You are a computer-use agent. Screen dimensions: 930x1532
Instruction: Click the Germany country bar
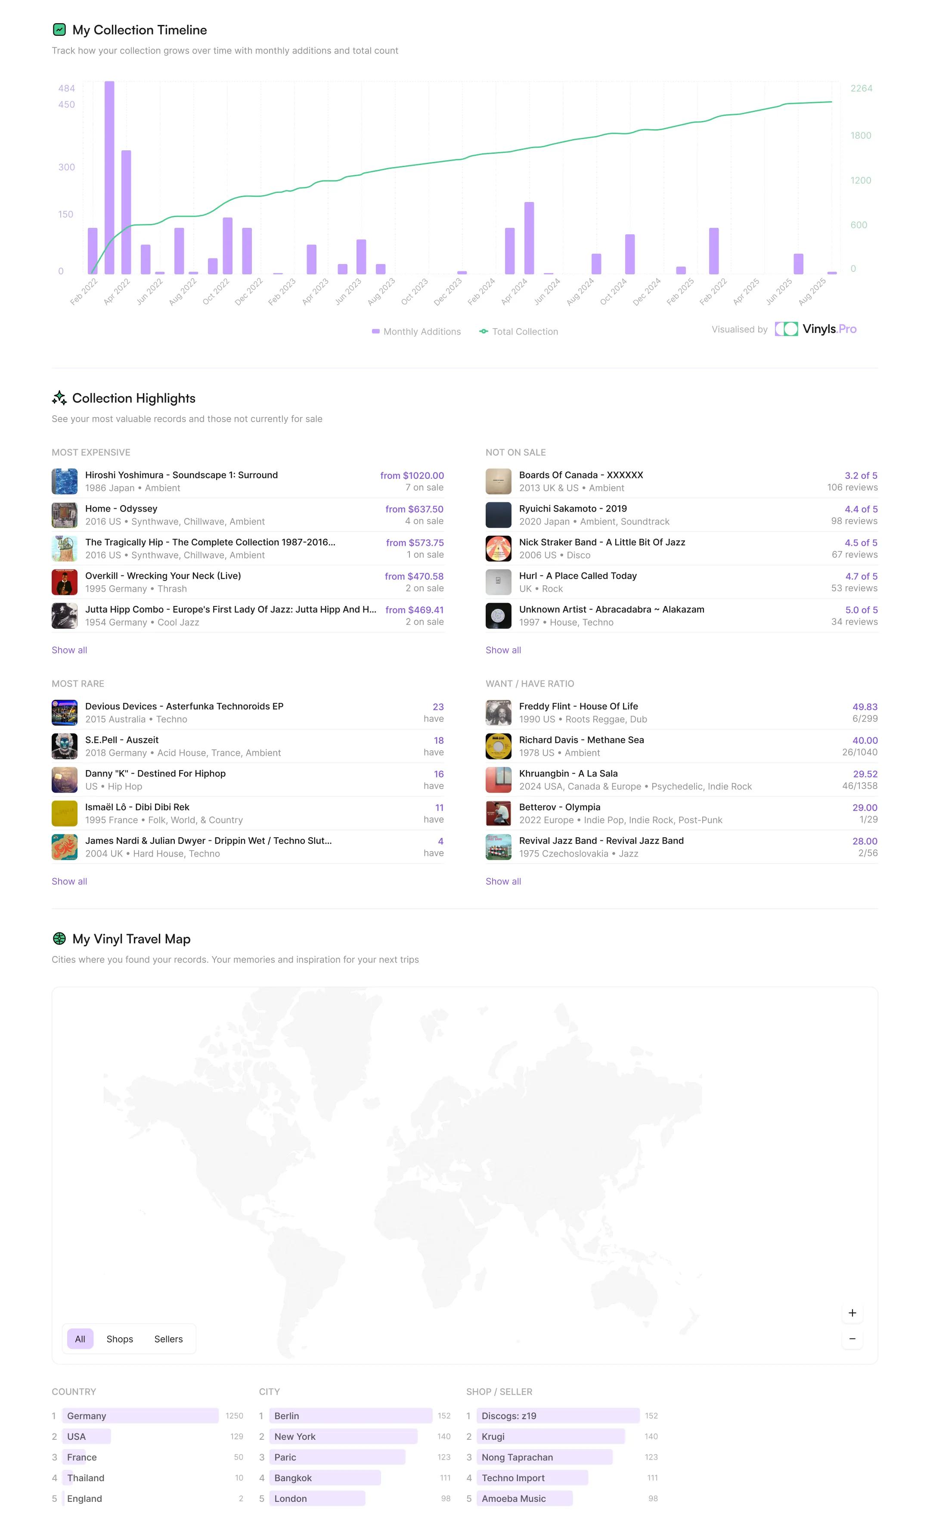(x=140, y=1416)
